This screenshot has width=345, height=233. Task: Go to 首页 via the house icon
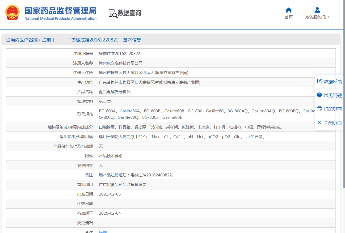click(x=289, y=10)
